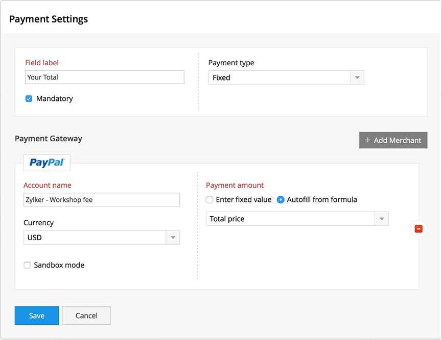Click the plus icon on Add Merchant

pyautogui.click(x=367, y=140)
